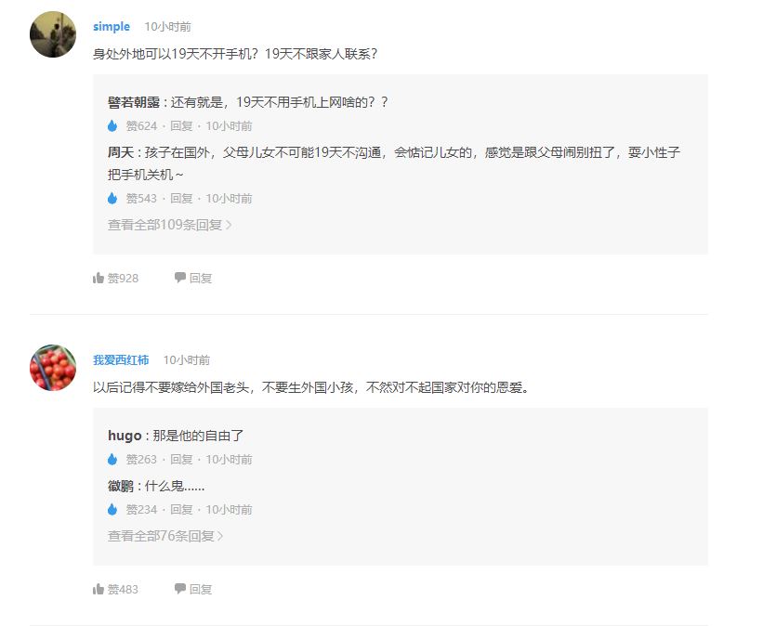Click thumbs-up icon with 赞483
Screen dimensions: 776x626
coord(98,589)
